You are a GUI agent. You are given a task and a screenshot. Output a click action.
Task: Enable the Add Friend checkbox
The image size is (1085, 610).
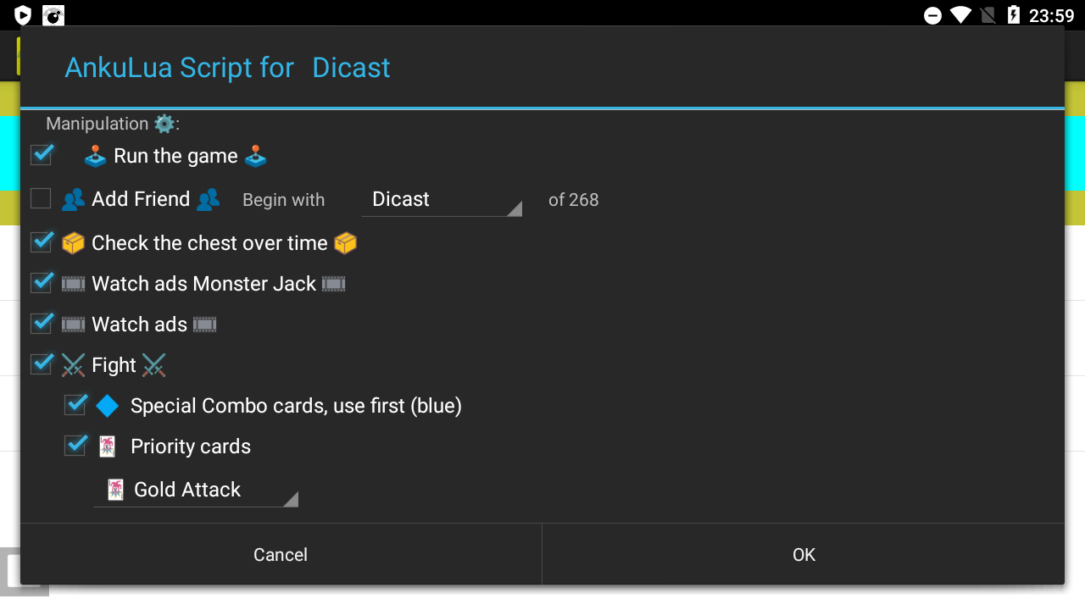tap(41, 199)
